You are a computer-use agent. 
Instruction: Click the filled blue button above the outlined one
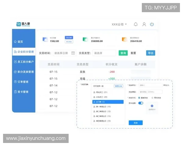(x=69, y=38)
